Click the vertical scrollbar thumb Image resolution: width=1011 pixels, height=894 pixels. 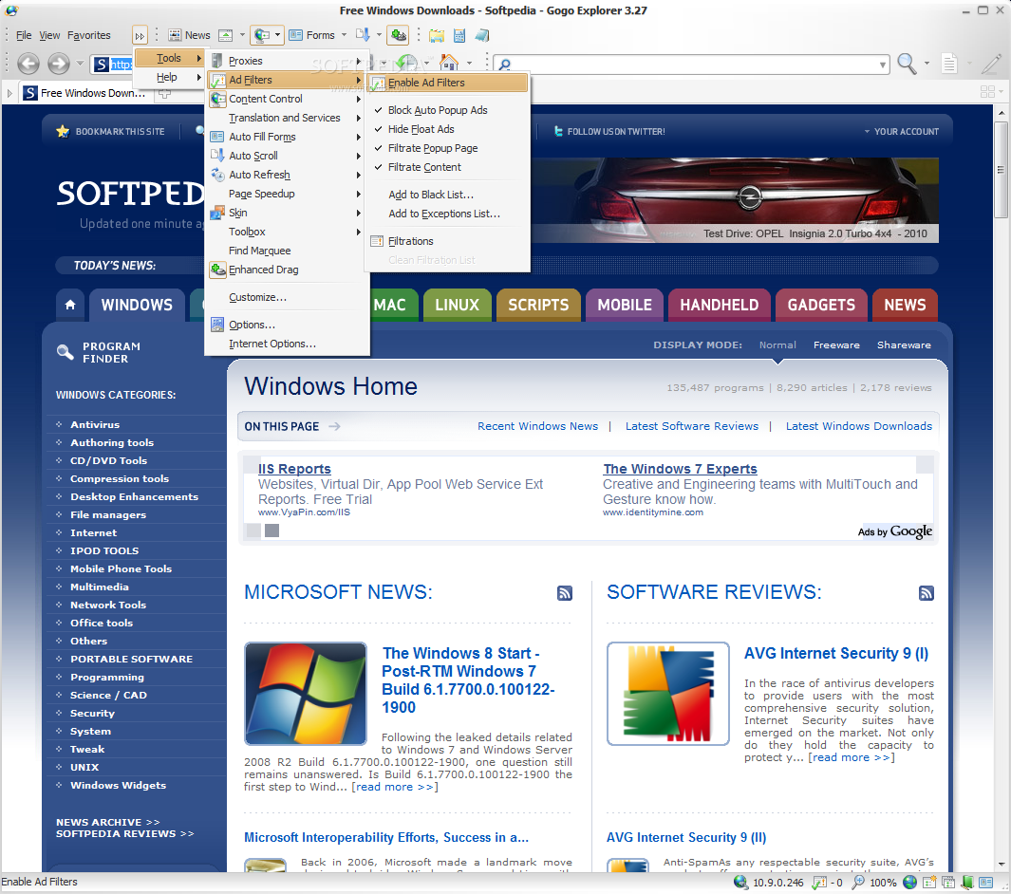click(1001, 170)
